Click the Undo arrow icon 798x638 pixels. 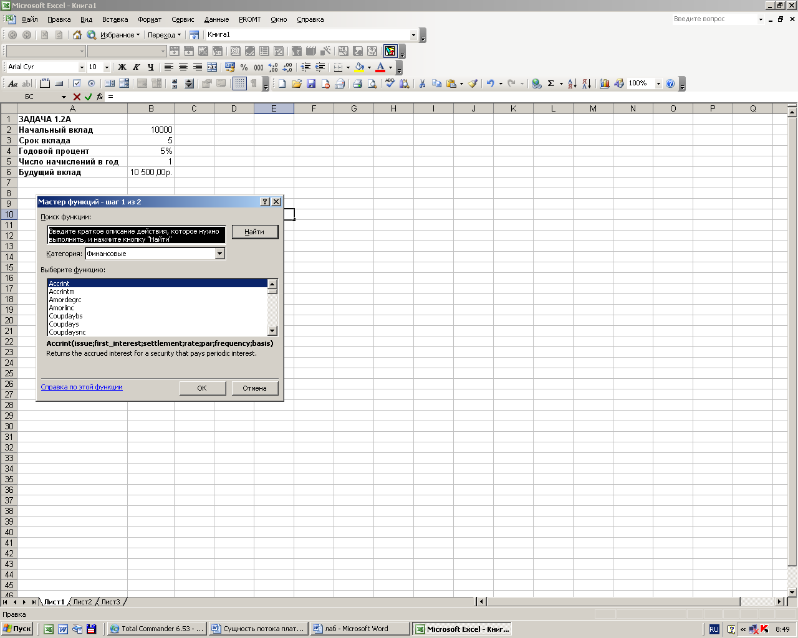pyautogui.click(x=491, y=83)
